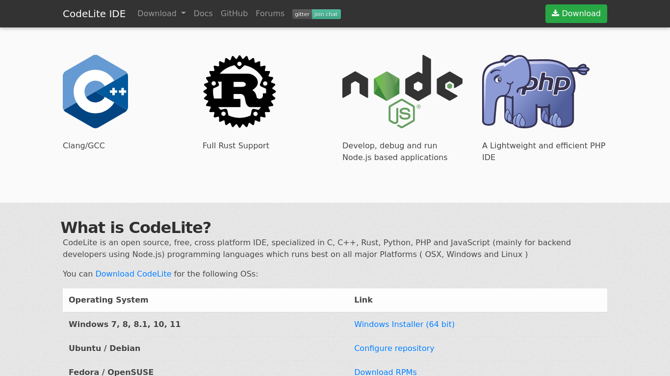
Task: Click the PHP elephant logo
Action: [x=536, y=92]
